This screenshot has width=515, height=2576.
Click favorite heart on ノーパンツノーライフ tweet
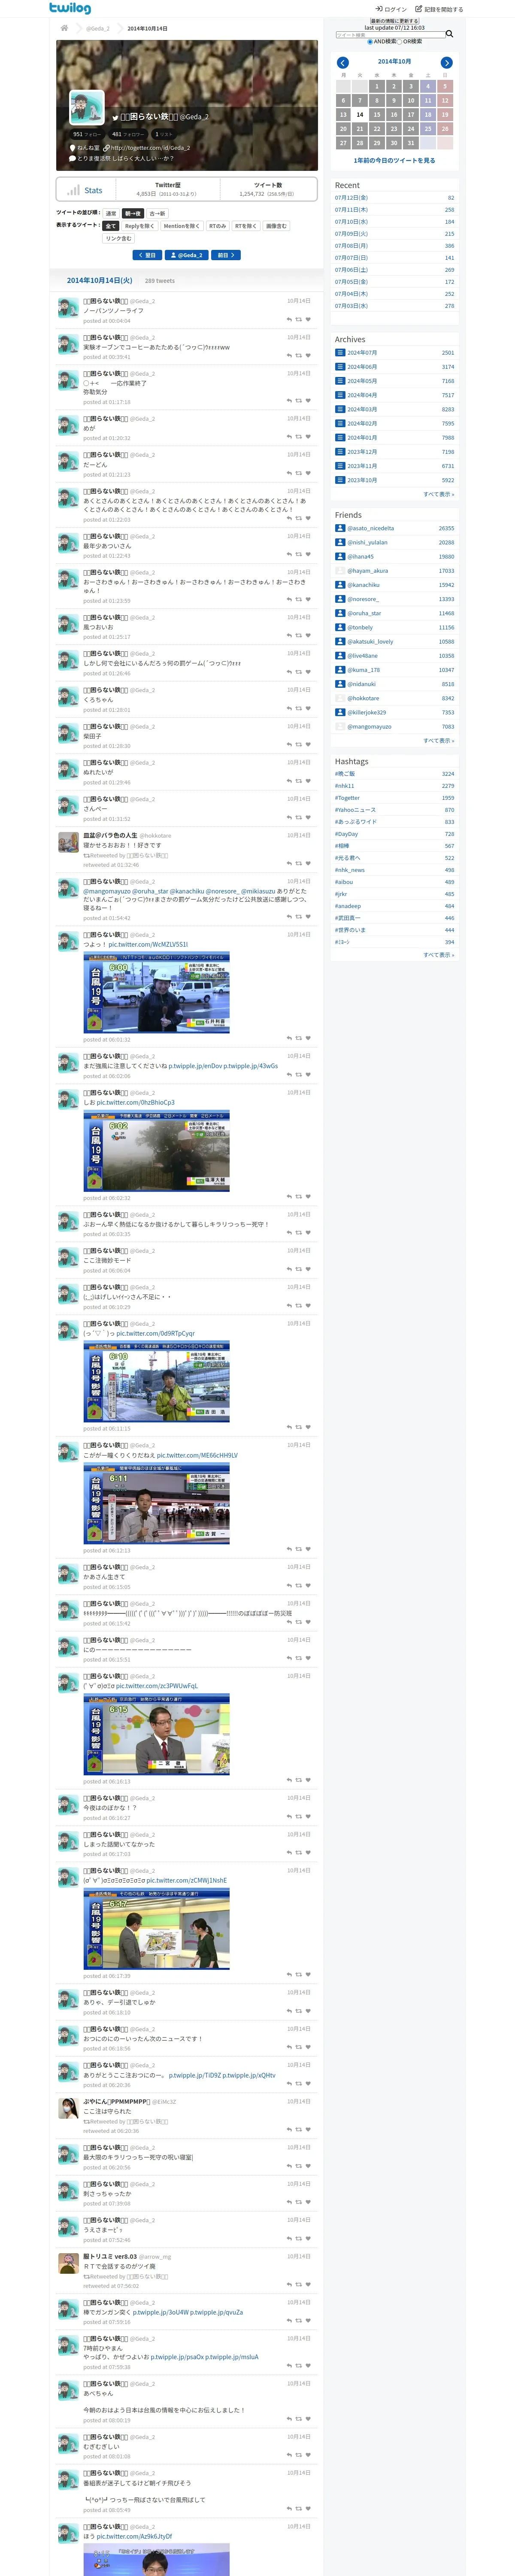coord(308,320)
